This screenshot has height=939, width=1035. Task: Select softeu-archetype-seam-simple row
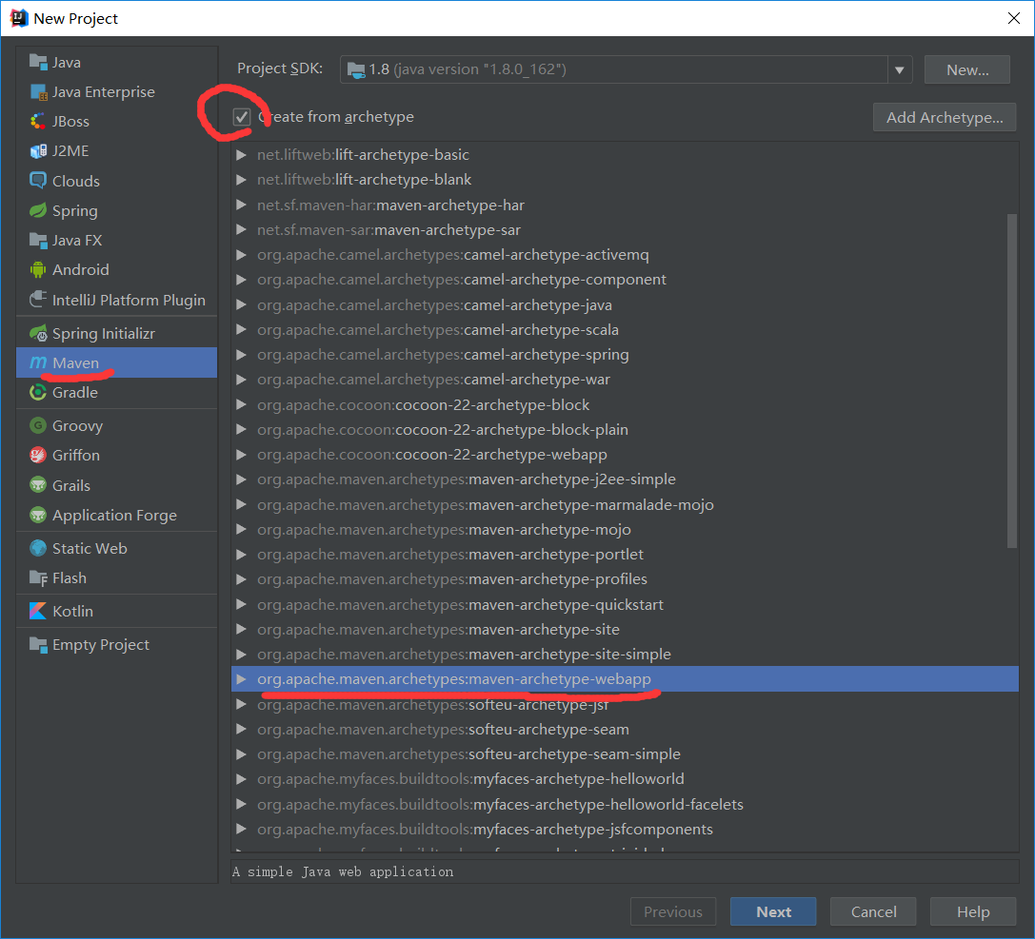(625, 754)
